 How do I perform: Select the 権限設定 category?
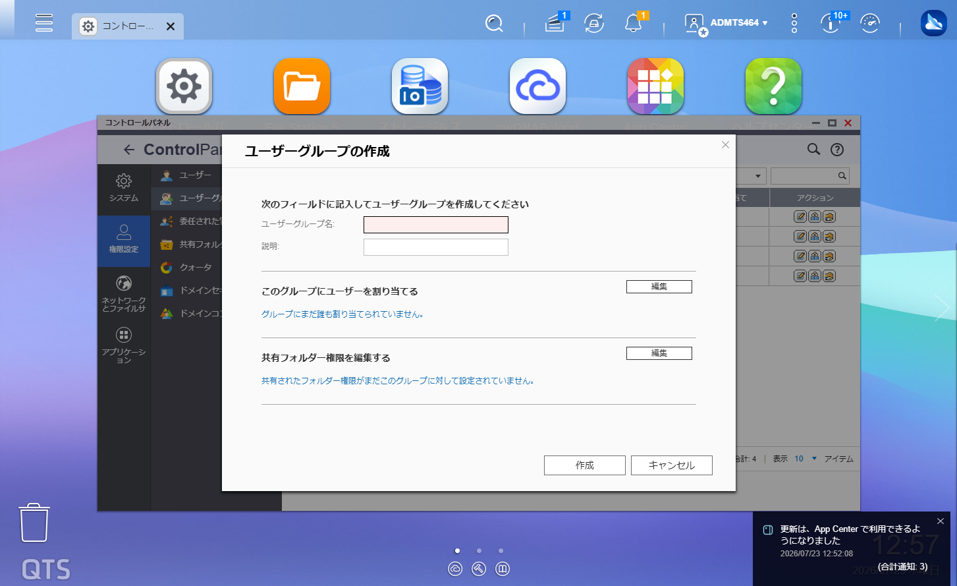pyautogui.click(x=124, y=240)
